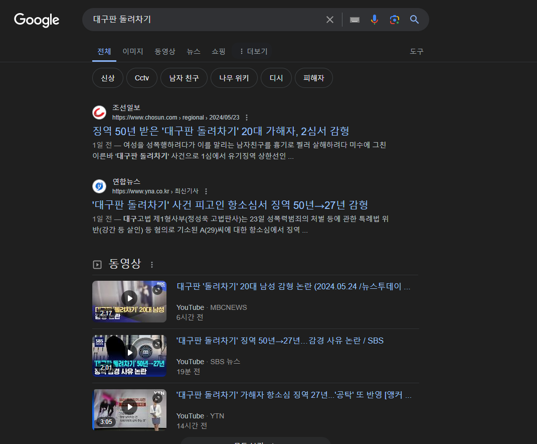Viewport: 537px width, 444px height.
Task: Switch to the 동영상 tab
Action: tap(165, 51)
